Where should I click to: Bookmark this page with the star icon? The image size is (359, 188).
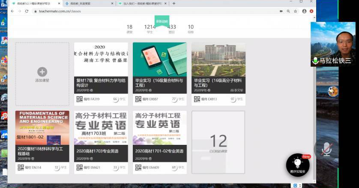coord(295,11)
